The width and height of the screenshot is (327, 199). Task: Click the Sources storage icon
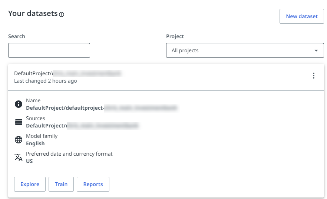(19, 122)
